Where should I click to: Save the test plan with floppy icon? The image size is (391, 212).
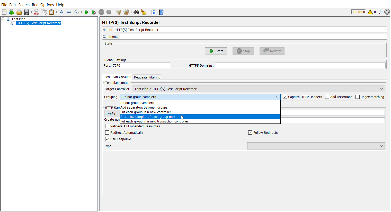(26, 12)
